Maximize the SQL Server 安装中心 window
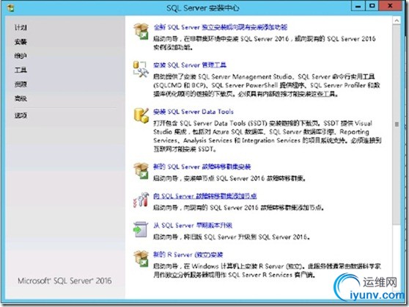The image size is (409, 307). pos(372,6)
